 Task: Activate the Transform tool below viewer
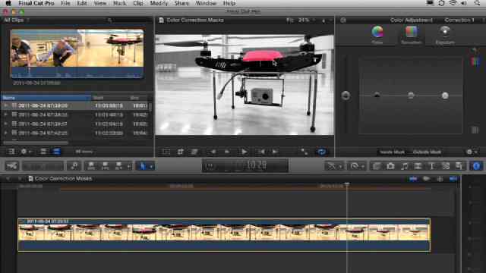pyautogui.click(x=166, y=152)
